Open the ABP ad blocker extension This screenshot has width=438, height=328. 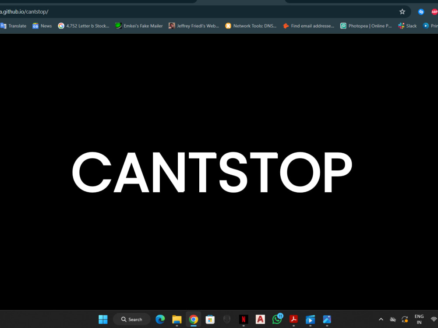[434, 12]
